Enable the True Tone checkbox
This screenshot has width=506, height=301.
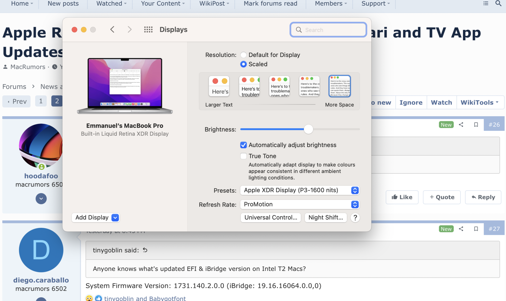pyautogui.click(x=243, y=156)
